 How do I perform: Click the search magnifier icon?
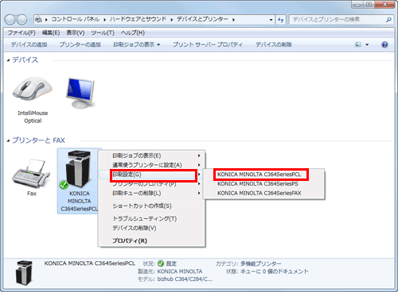pyautogui.click(x=388, y=20)
